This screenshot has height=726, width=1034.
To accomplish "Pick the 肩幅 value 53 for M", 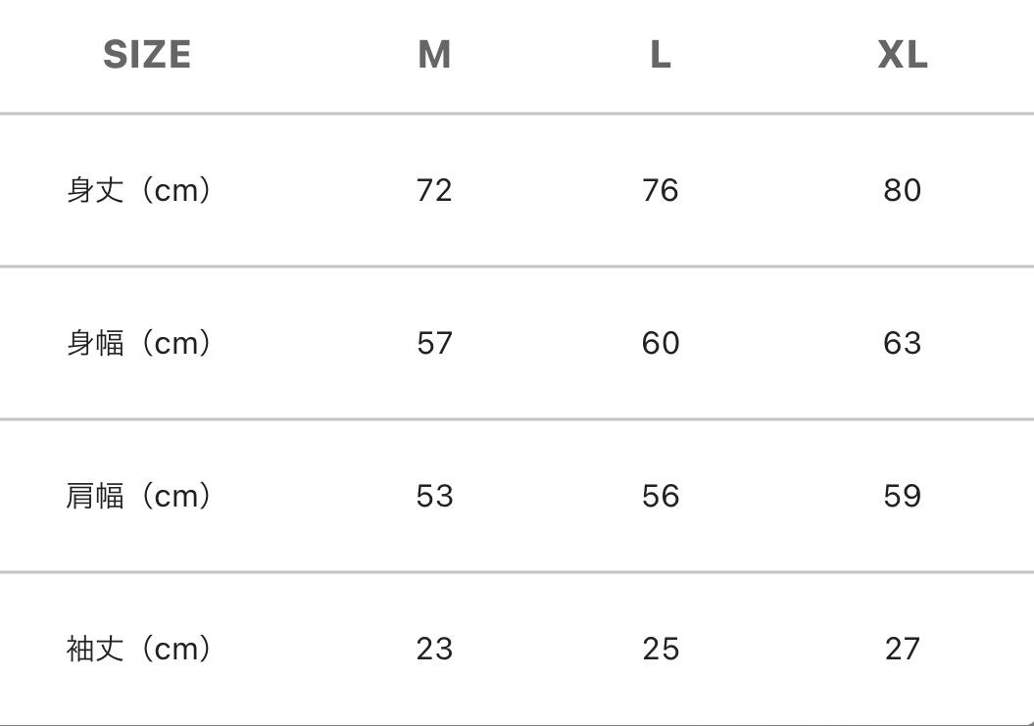I will (x=434, y=496).
